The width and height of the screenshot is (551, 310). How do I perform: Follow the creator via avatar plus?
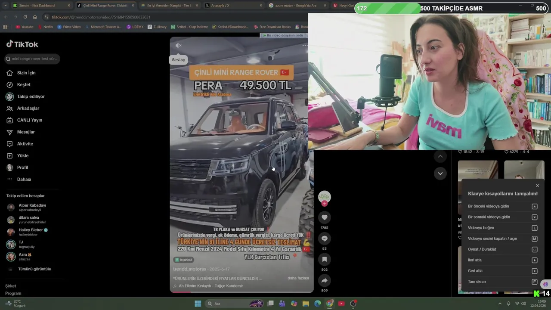point(325,203)
